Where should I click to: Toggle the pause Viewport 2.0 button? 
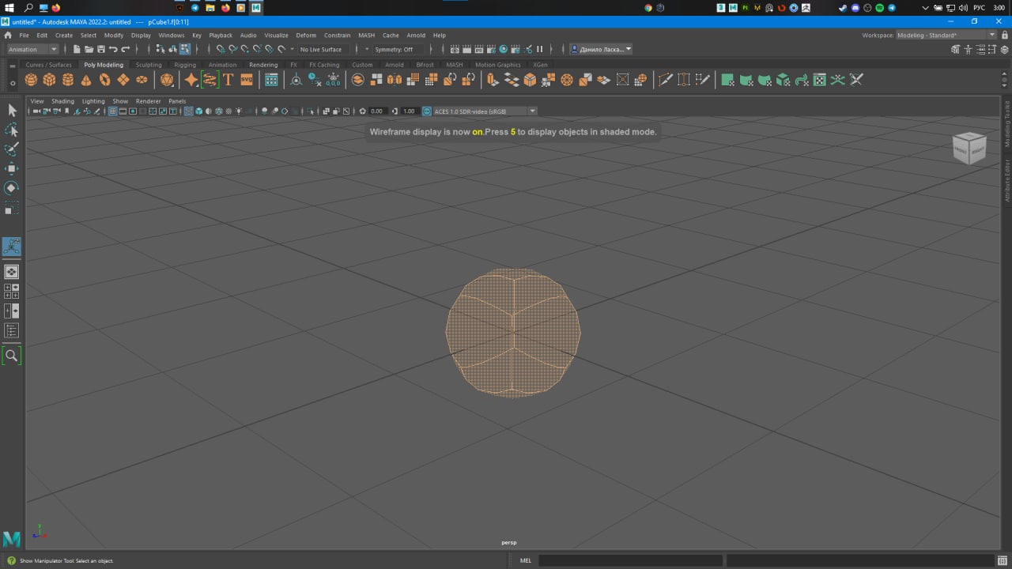pyautogui.click(x=540, y=49)
